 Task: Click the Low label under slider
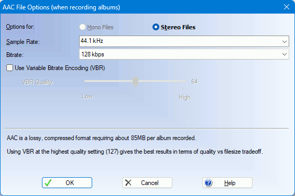88,96
